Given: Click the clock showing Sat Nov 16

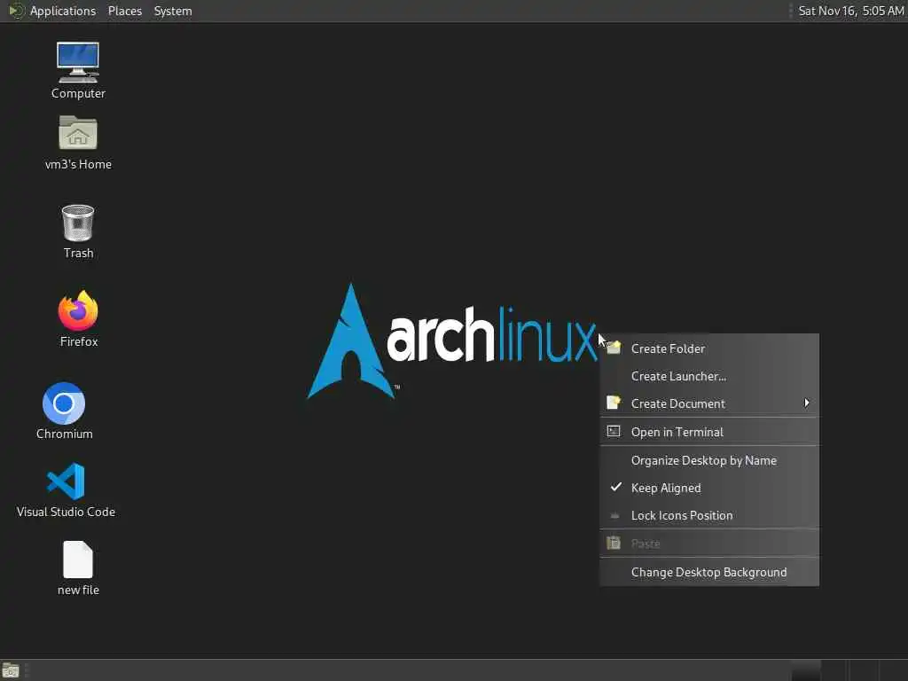Looking at the screenshot, I should (850, 11).
